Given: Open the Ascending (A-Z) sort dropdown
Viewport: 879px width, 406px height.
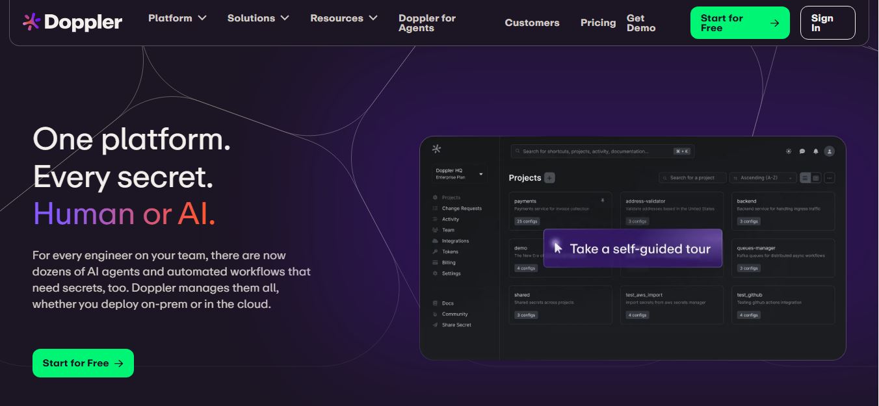Looking at the screenshot, I should click(763, 178).
